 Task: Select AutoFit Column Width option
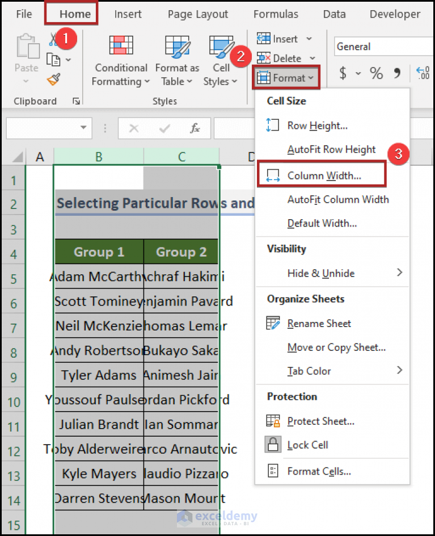tap(338, 199)
